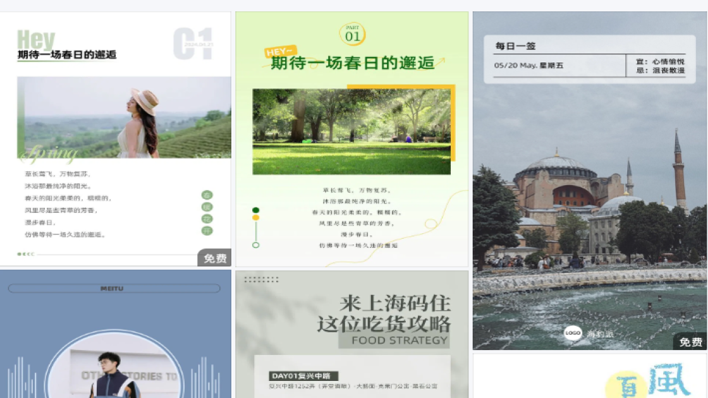Open the Hey spring woman-in-hat template

(115, 139)
